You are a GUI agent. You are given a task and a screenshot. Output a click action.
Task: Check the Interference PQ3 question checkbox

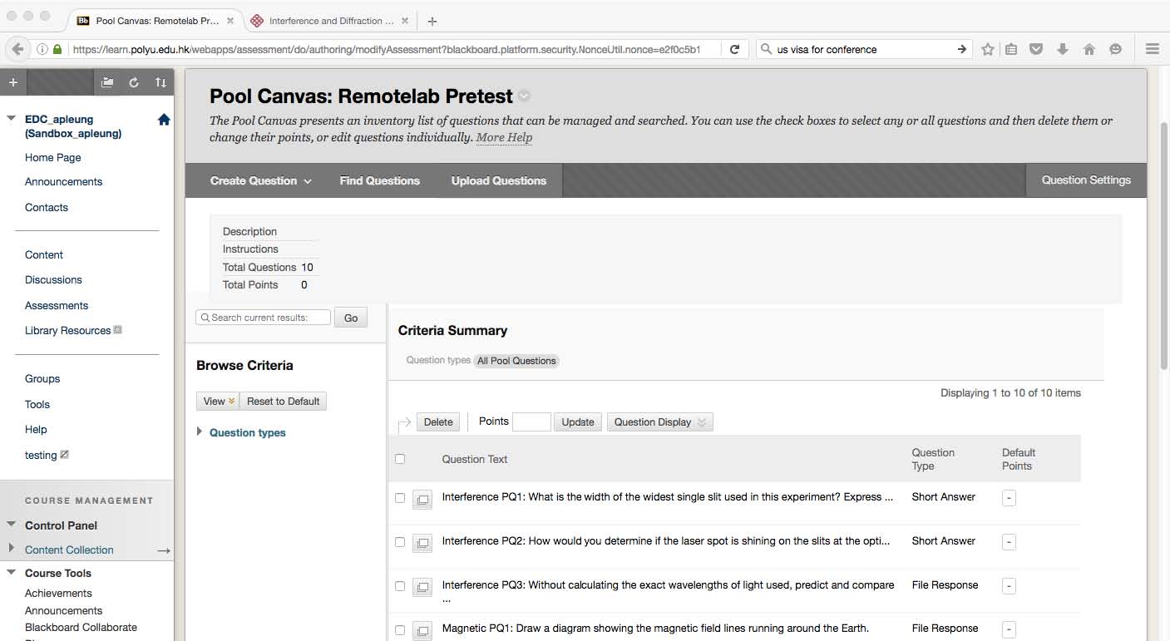pyautogui.click(x=400, y=586)
